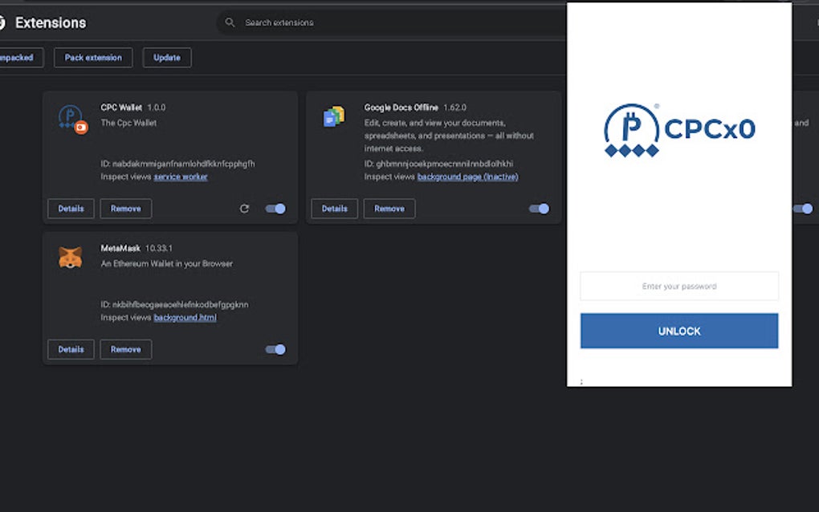This screenshot has width=819, height=512.
Task: Toggle off the Google Docs Offline extension
Action: [538, 208]
